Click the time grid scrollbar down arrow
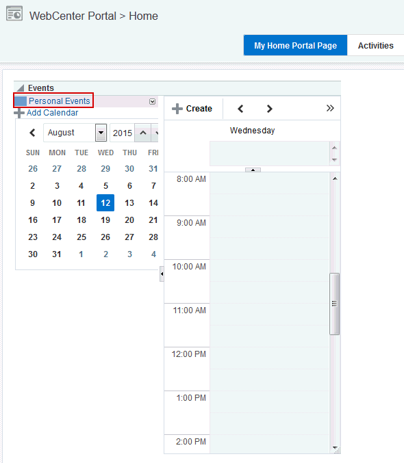Image resolution: width=404 pixels, height=463 pixels. tap(335, 448)
